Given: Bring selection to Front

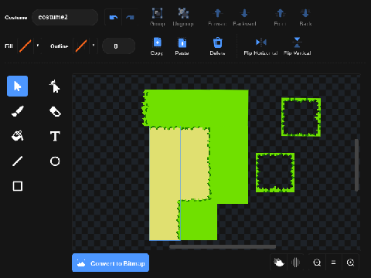Looking at the screenshot, I should (x=280, y=17).
